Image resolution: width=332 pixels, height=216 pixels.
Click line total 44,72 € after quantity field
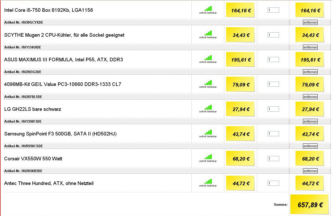[x=310, y=183]
